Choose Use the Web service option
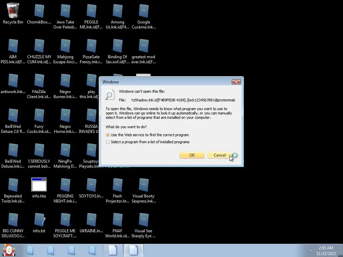This screenshot has width=343, height=257. click(x=147, y=135)
